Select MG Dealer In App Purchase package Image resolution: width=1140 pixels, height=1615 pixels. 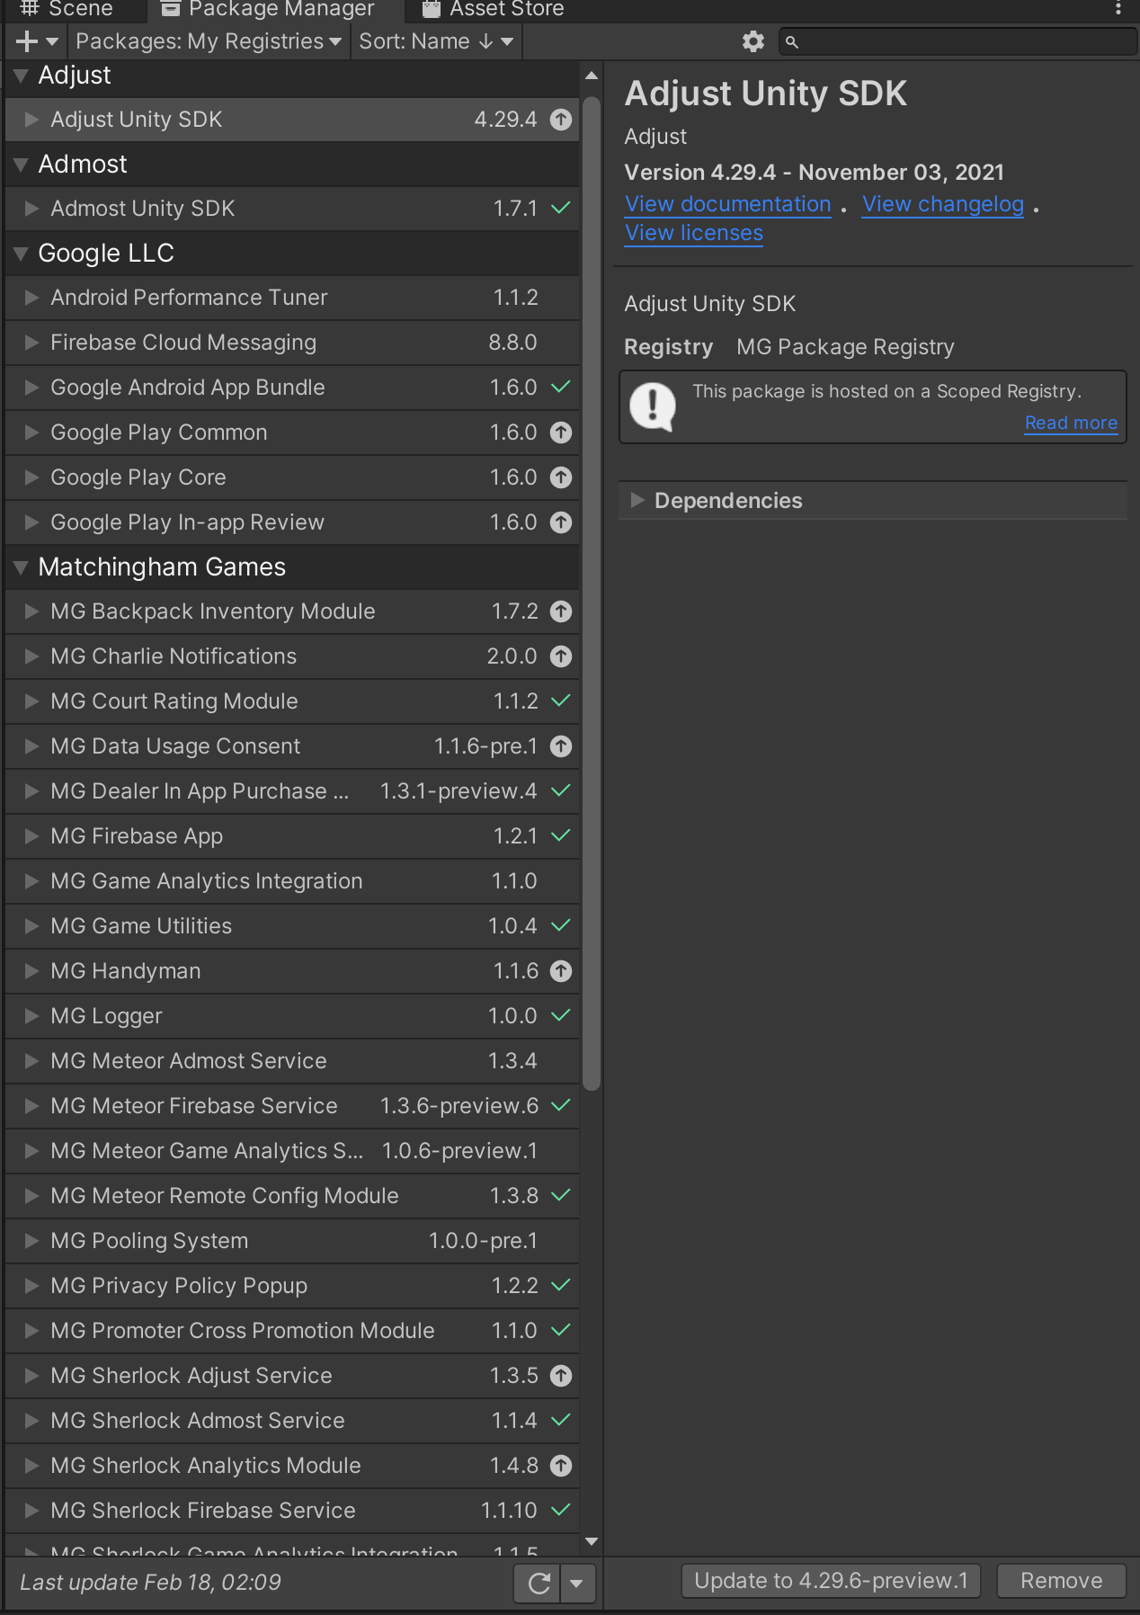292,791
